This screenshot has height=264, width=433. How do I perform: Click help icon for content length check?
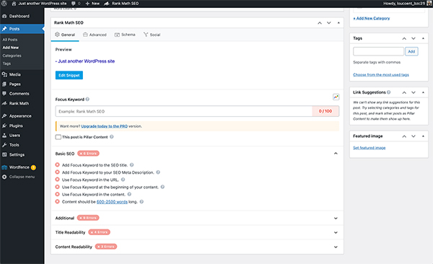coord(141,201)
